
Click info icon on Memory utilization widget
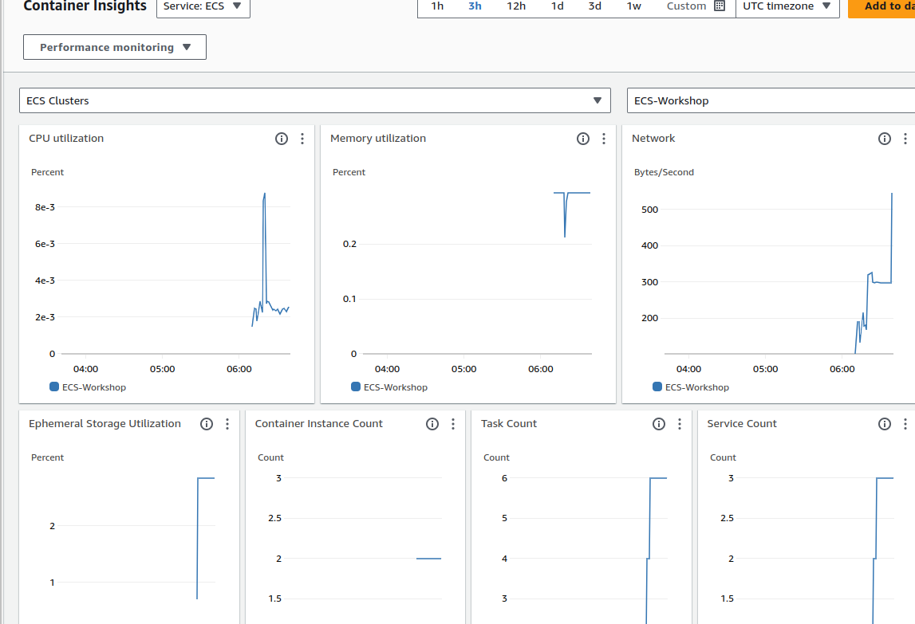click(x=583, y=139)
